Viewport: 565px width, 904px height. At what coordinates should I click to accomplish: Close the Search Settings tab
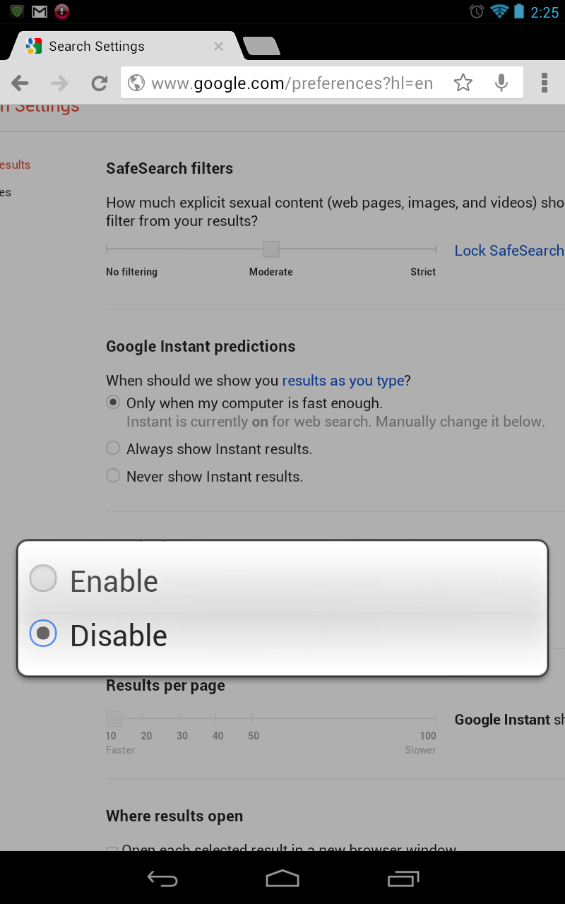[x=218, y=47]
